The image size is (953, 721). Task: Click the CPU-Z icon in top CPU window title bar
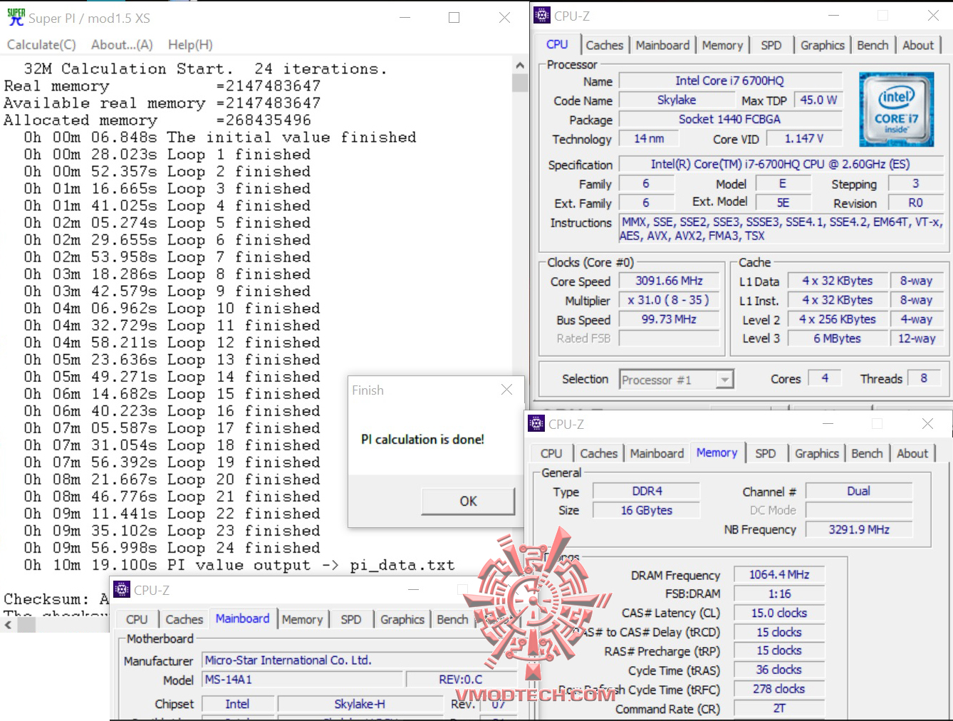pos(542,15)
